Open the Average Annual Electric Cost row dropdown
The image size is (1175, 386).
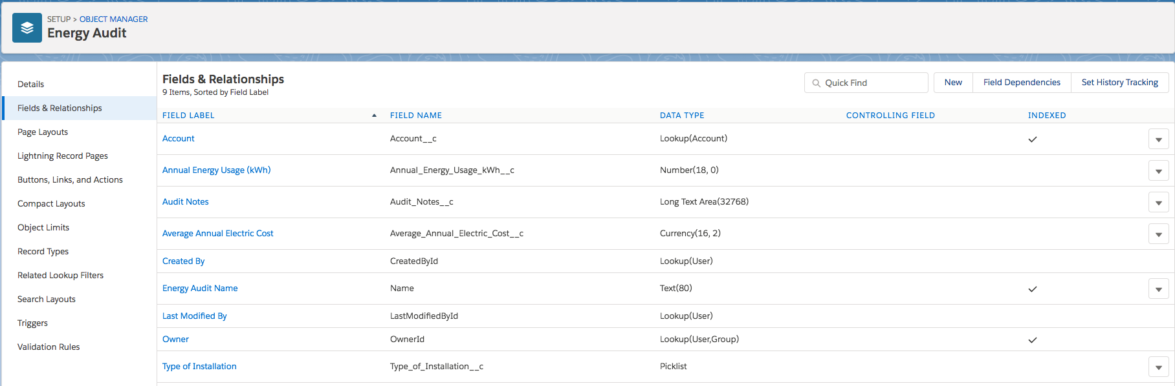point(1158,234)
